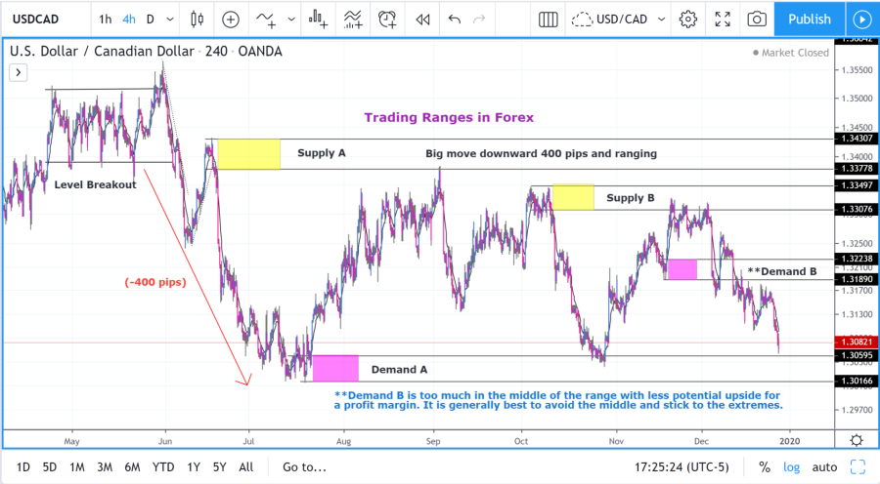This screenshot has width=880, height=484.
Task: Take a snapshot with the camera icon
Action: pos(756,19)
